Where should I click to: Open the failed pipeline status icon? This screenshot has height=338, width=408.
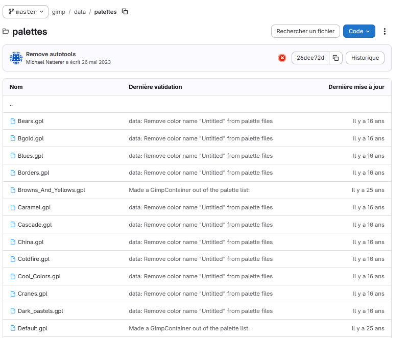[282, 58]
